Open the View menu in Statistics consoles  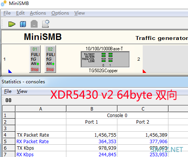coord(22,91)
